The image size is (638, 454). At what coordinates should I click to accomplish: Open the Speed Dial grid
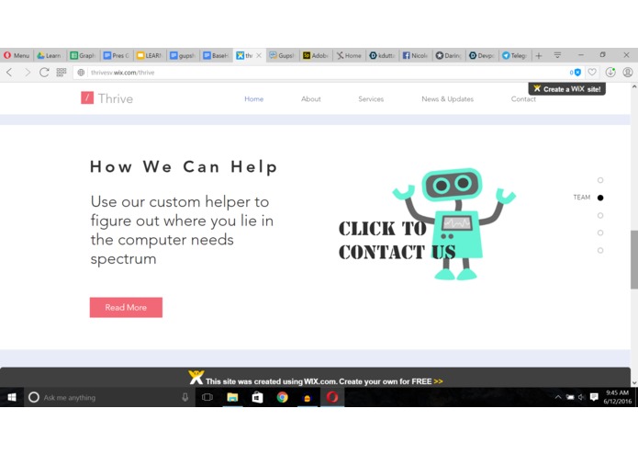point(62,73)
